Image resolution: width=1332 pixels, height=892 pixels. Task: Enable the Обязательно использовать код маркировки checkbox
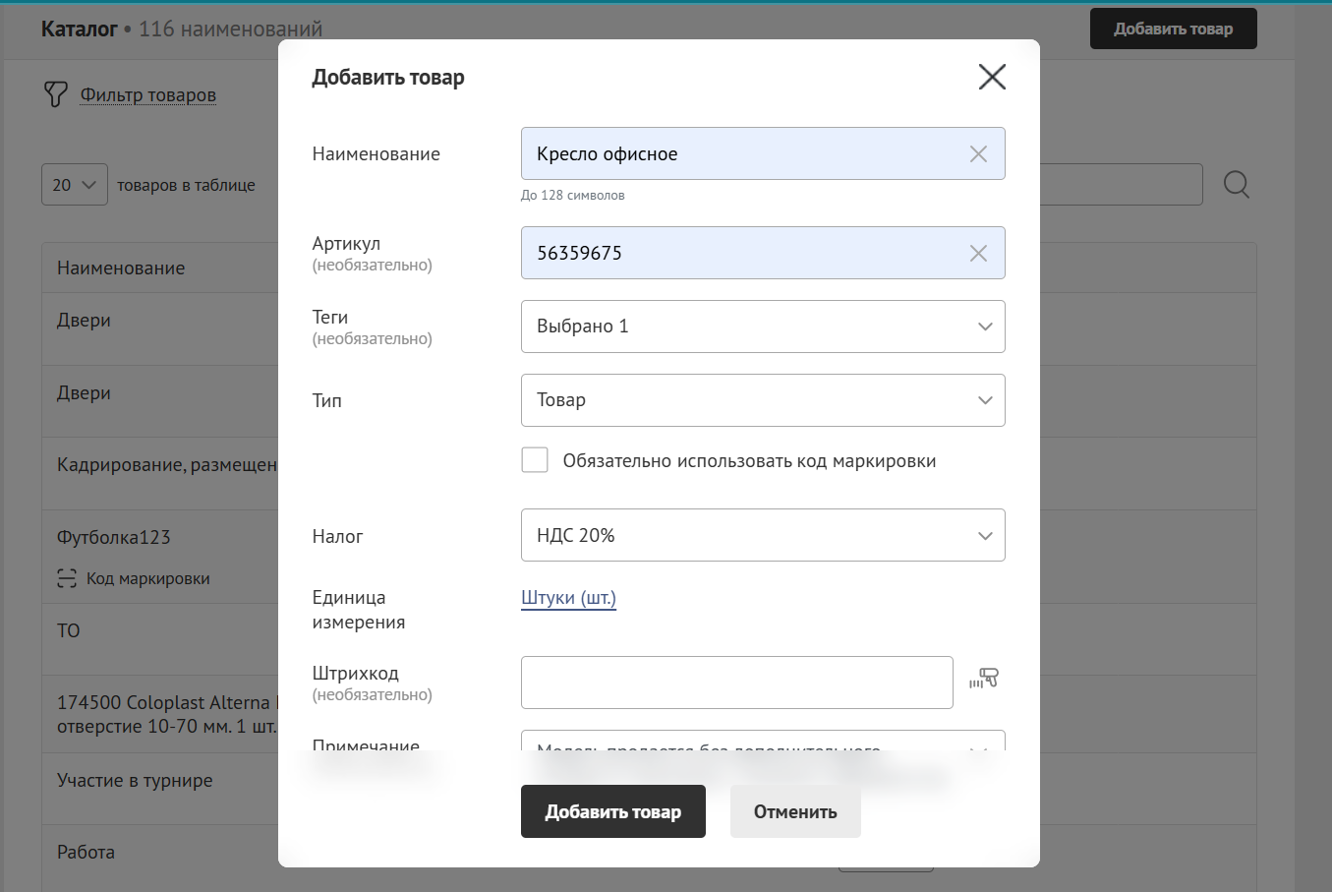pyautogui.click(x=535, y=460)
